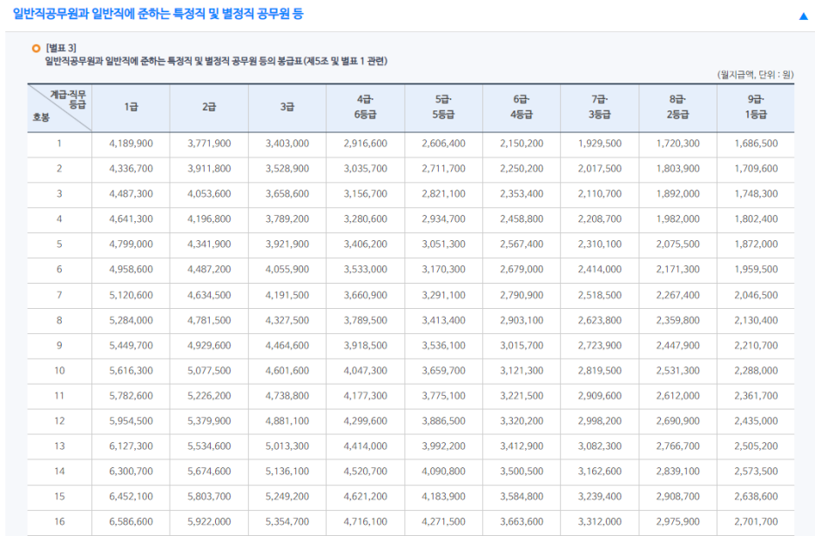This screenshot has width=815, height=536.
Task: Select cell value 3,584,800
Action: coord(522,497)
